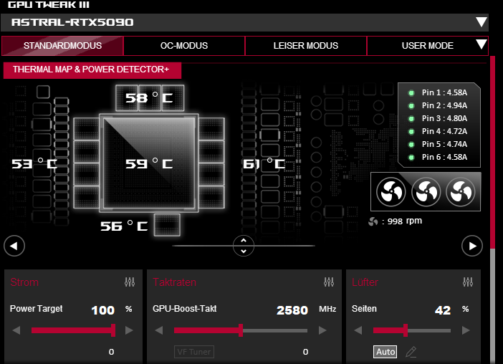Click Pin 5 : 4.74A reading
503x364 pixels.
(x=444, y=144)
